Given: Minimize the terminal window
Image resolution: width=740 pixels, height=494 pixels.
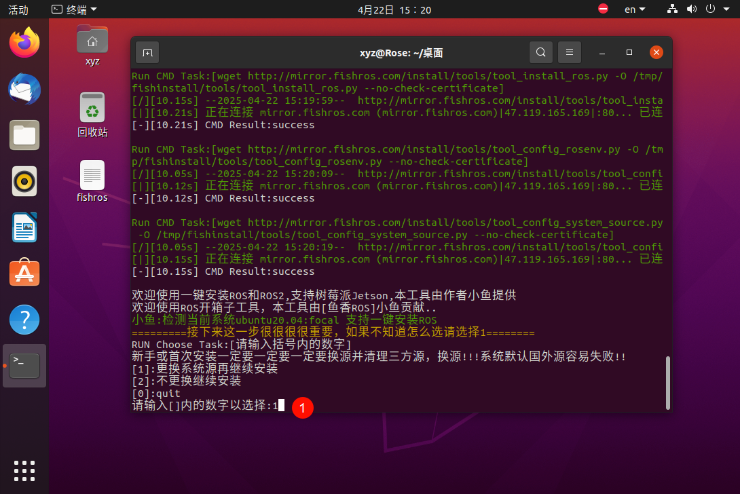Looking at the screenshot, I should 602,52.
